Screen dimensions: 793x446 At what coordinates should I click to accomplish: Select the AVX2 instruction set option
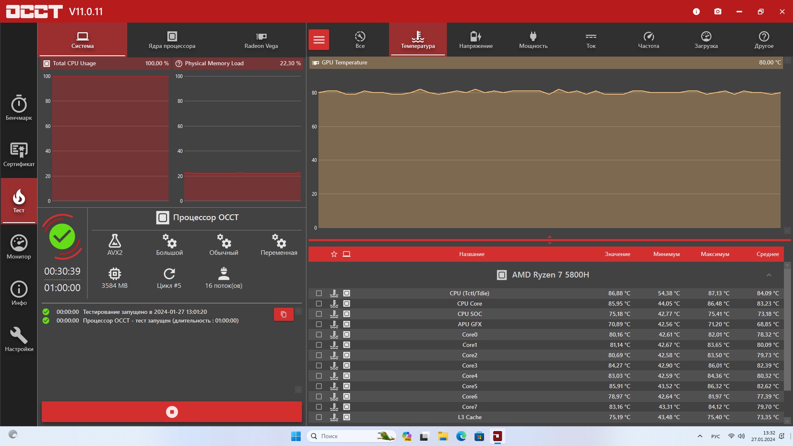[x=115, y=244]
